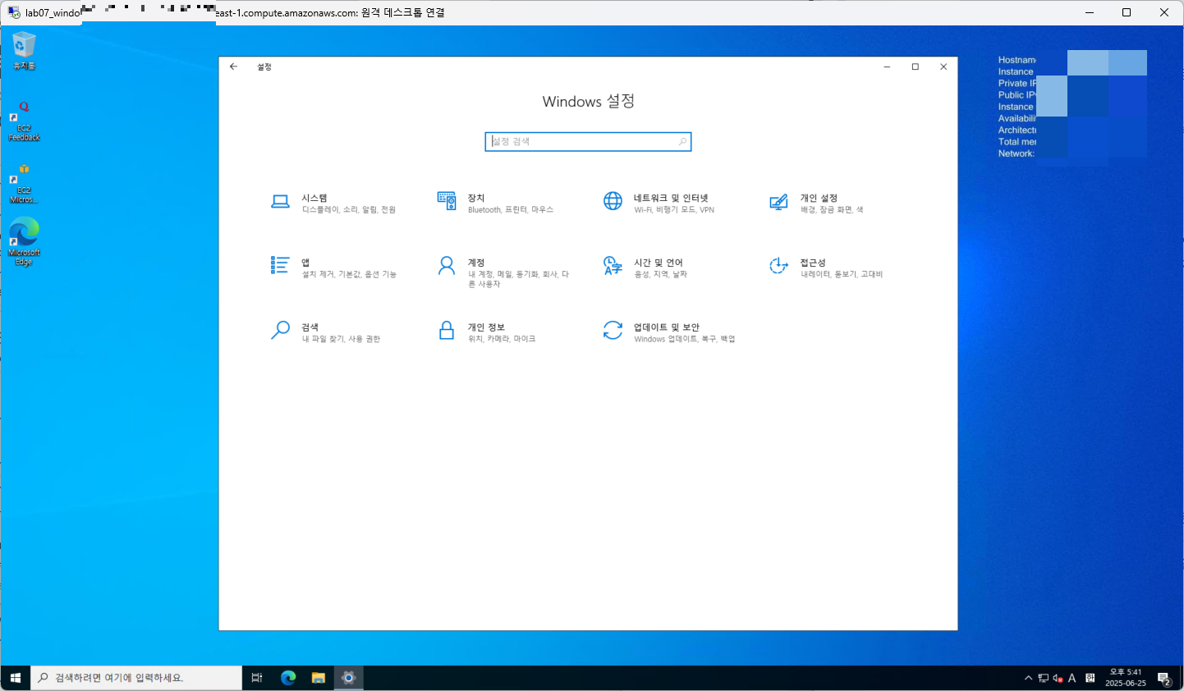Click '배경, 잠금 화면, 색' description
The width and height of the screenshot is (1184, 691).
coord(832,210)
